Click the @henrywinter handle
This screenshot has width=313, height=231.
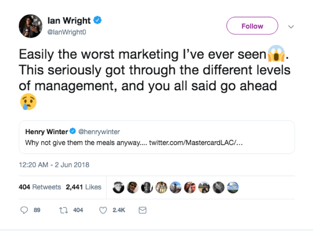[99, 132]
